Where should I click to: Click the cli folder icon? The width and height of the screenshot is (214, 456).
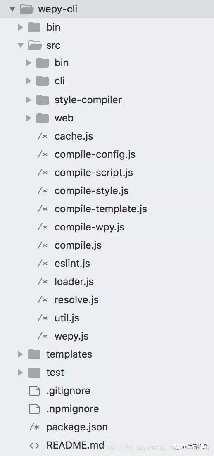point(43,81)
